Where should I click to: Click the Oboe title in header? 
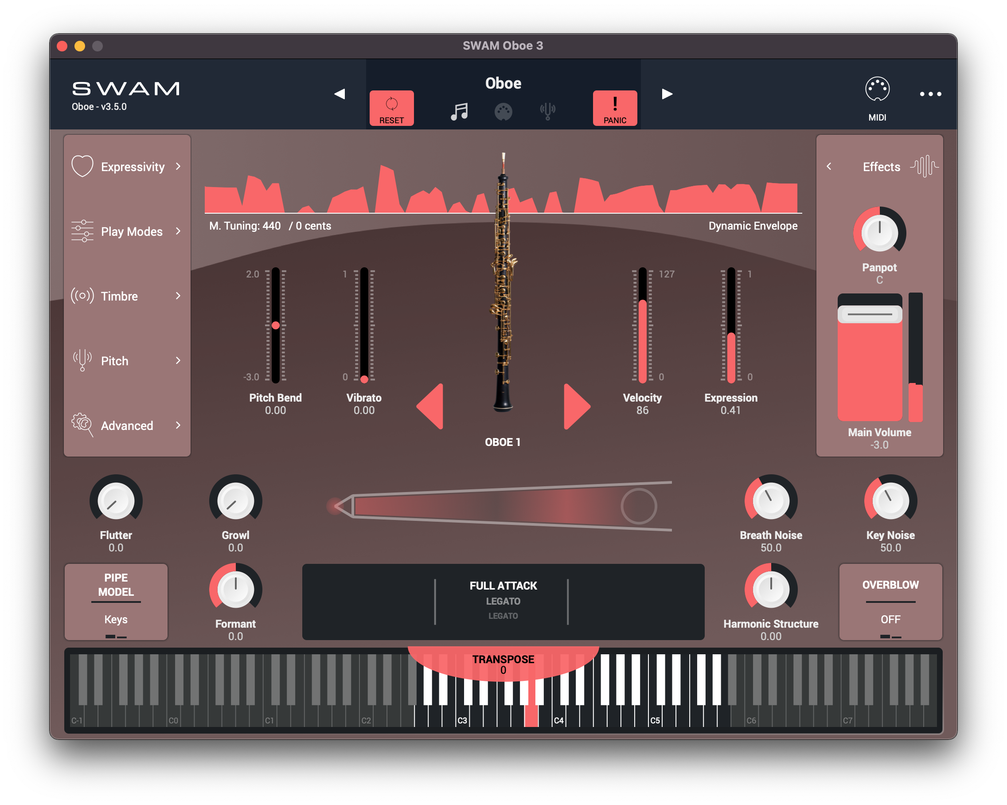(x=503, y=84)
